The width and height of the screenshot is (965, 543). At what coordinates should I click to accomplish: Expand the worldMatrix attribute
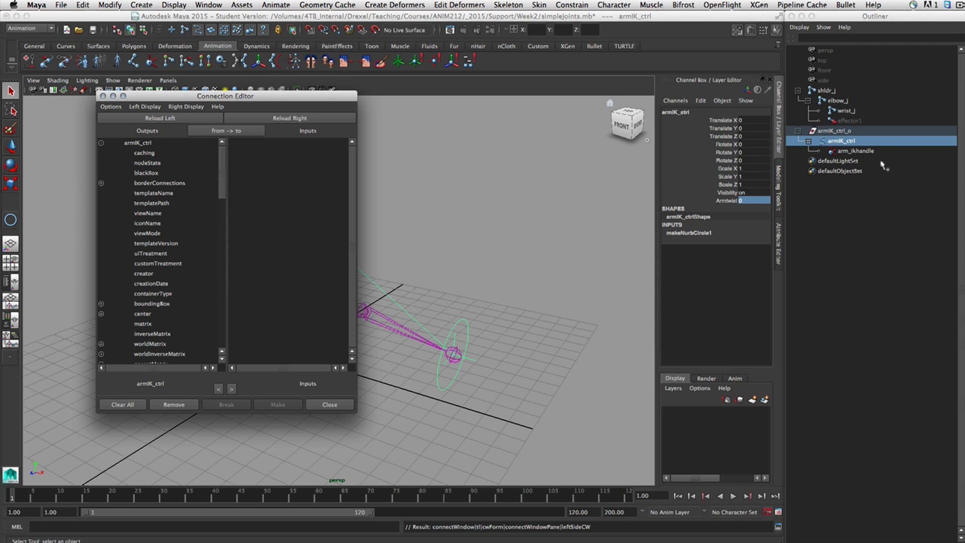pos(101,344)
